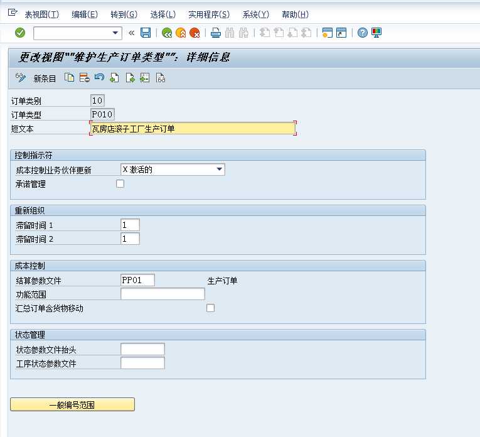Click the 滞留时间 1 input field
480x437 pixels.
tap(130, 225)
